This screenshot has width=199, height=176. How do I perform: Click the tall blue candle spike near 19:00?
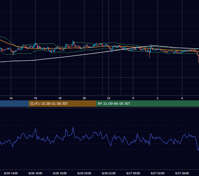click(x=73, y=44)
